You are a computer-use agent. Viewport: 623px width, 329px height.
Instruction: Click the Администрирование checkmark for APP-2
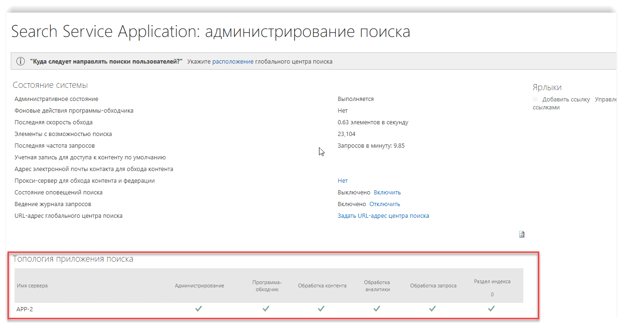(199, 309)
